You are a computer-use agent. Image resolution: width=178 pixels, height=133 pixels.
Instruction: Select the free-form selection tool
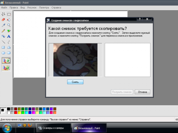click(3, 14)
